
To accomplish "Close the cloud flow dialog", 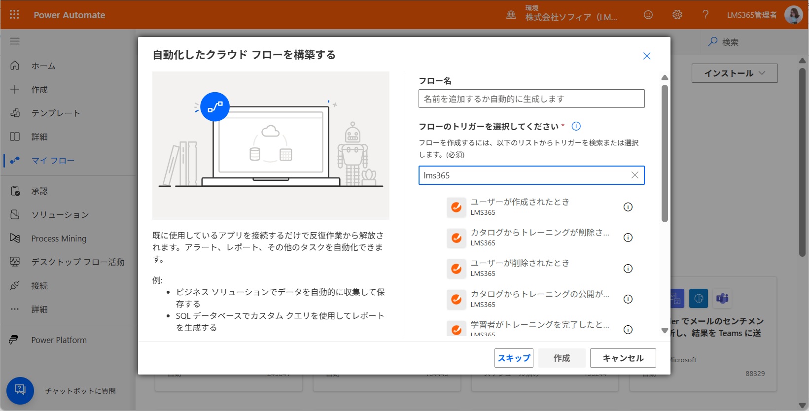I will [x=647, y=56].
